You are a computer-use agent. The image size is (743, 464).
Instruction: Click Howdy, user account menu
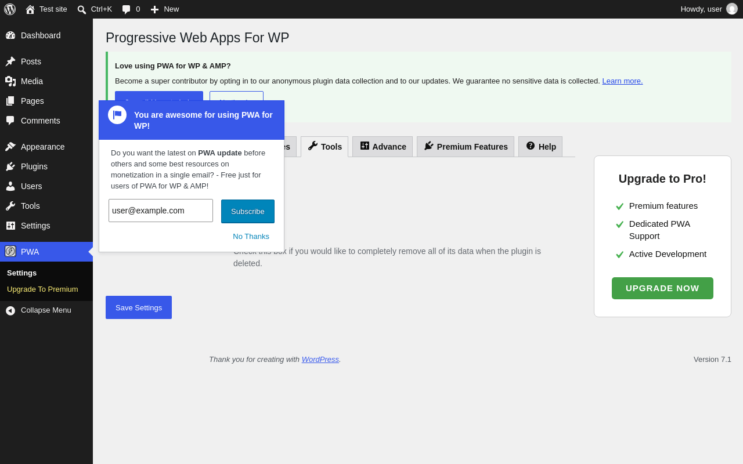click(709, 9)
